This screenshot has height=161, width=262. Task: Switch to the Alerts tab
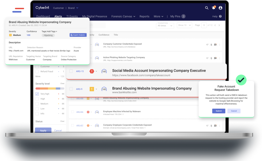[58, 16]
